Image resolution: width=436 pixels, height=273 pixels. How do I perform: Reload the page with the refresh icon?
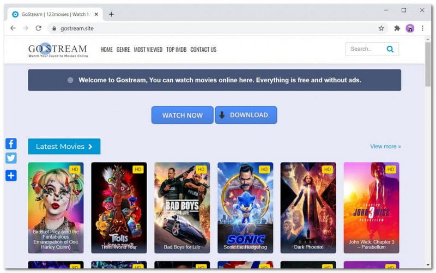[x=38, y=28]
